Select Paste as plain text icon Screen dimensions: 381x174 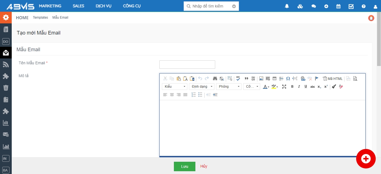[x=185, y=79]
